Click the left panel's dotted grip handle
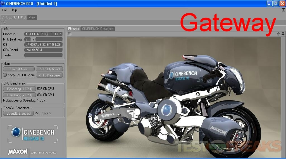This screenshot has height=159, width=286. point(3,22)
